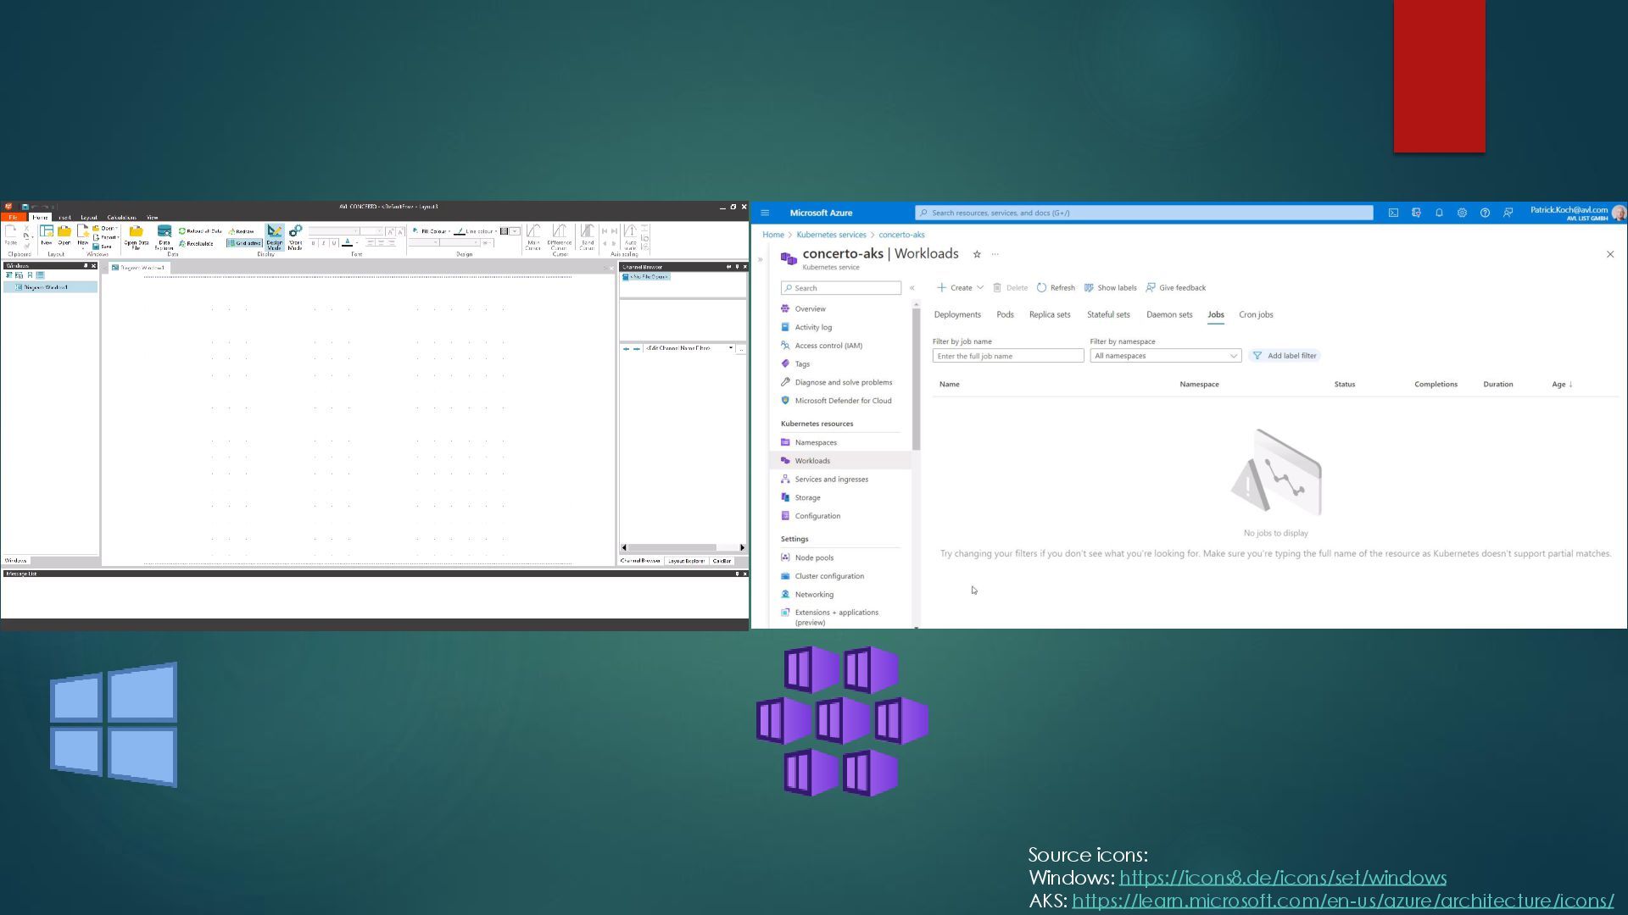Switch to Work Mode in Concerto ribbon
Image resolution: width=1628 pixels, height=915 pixels.
[295, 237]
